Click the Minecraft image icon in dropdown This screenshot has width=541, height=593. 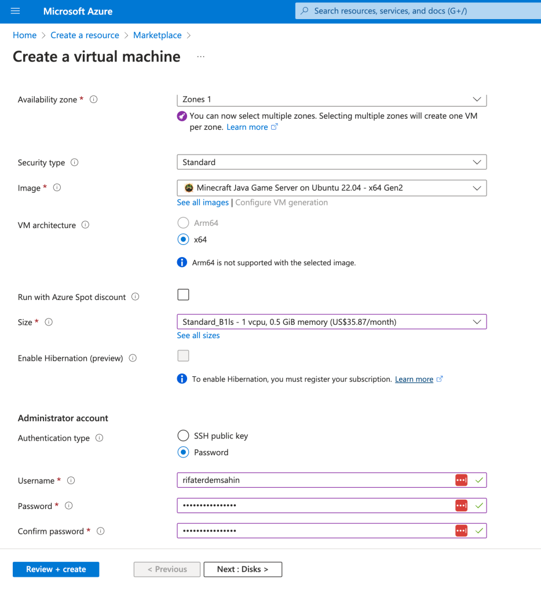click(x=189, y=188)
